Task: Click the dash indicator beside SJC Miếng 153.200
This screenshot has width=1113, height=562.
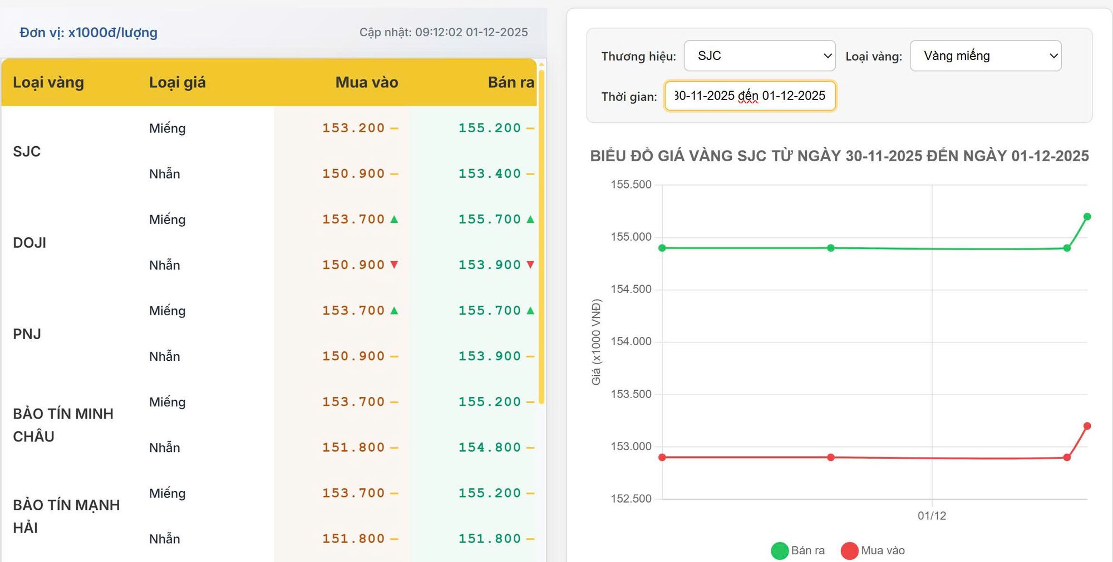Action: tap(394, 128)
